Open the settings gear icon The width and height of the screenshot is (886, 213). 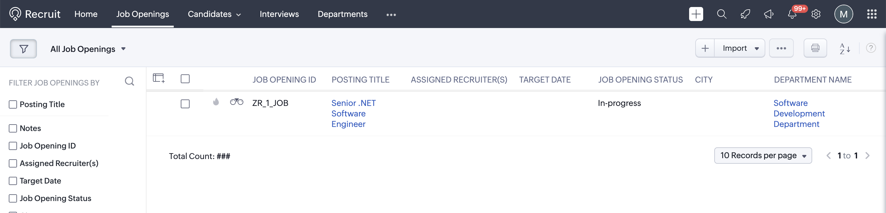[x=816, y=14]
